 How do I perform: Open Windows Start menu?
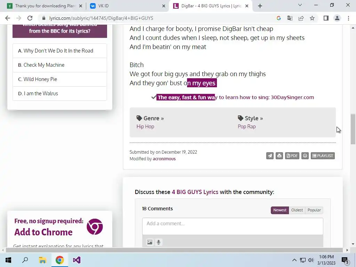pyautogui.click(x=8, y=260)
